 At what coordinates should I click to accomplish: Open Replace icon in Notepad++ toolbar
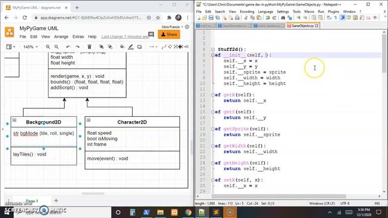point(290,18)
